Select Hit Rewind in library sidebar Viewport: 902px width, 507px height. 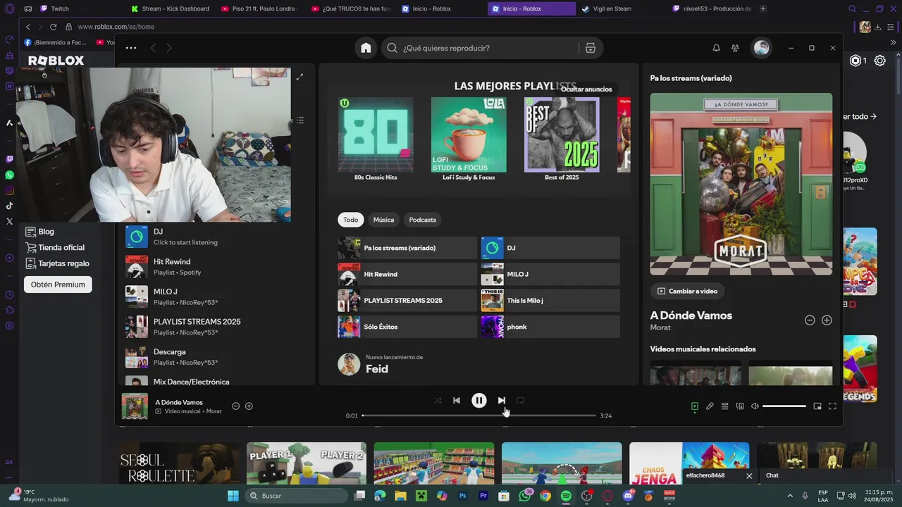[217, 267]
